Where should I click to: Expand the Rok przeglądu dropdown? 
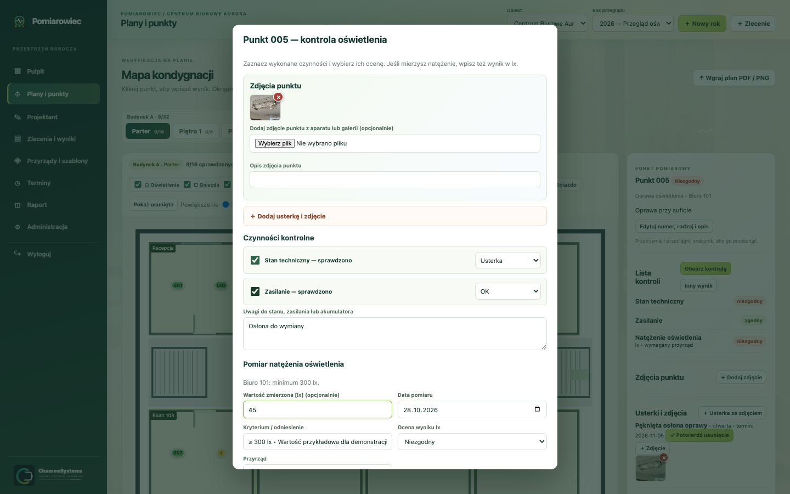[x=633, y=24]
